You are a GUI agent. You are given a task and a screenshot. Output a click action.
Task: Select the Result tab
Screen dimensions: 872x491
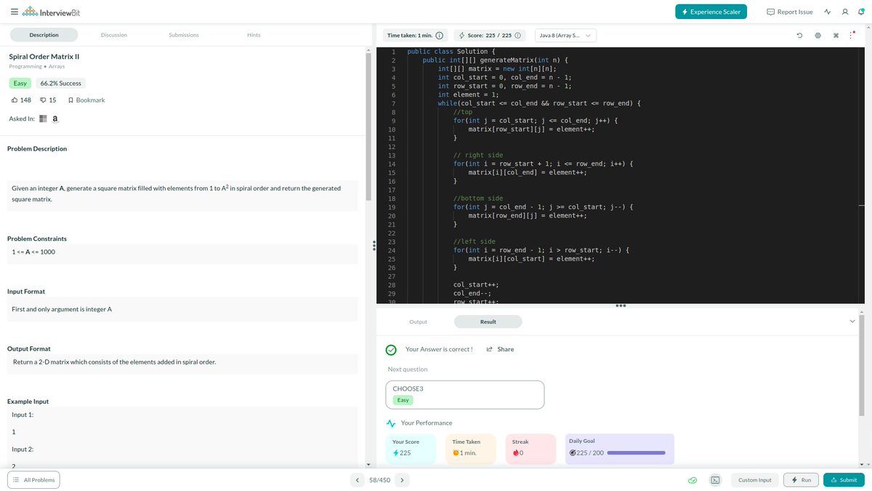(x=488, y=322)
